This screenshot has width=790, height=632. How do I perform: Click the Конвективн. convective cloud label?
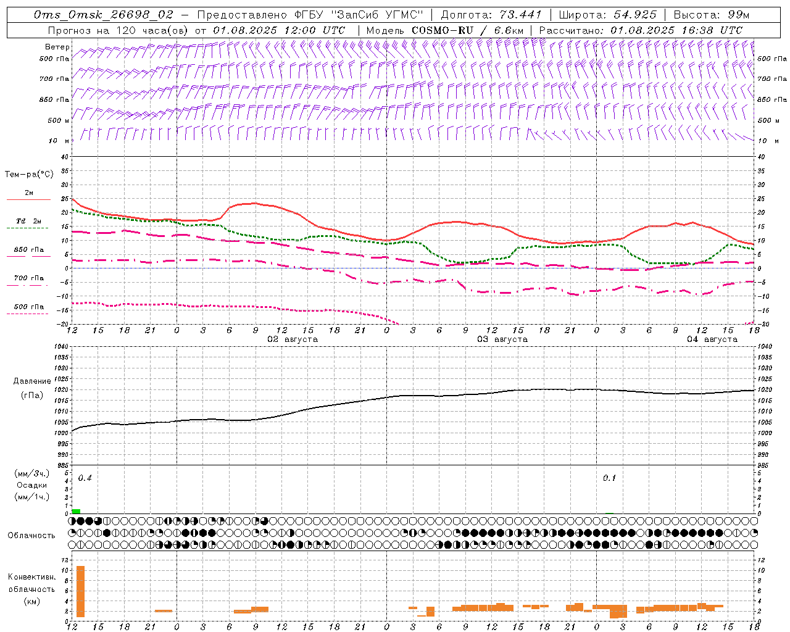31,577
